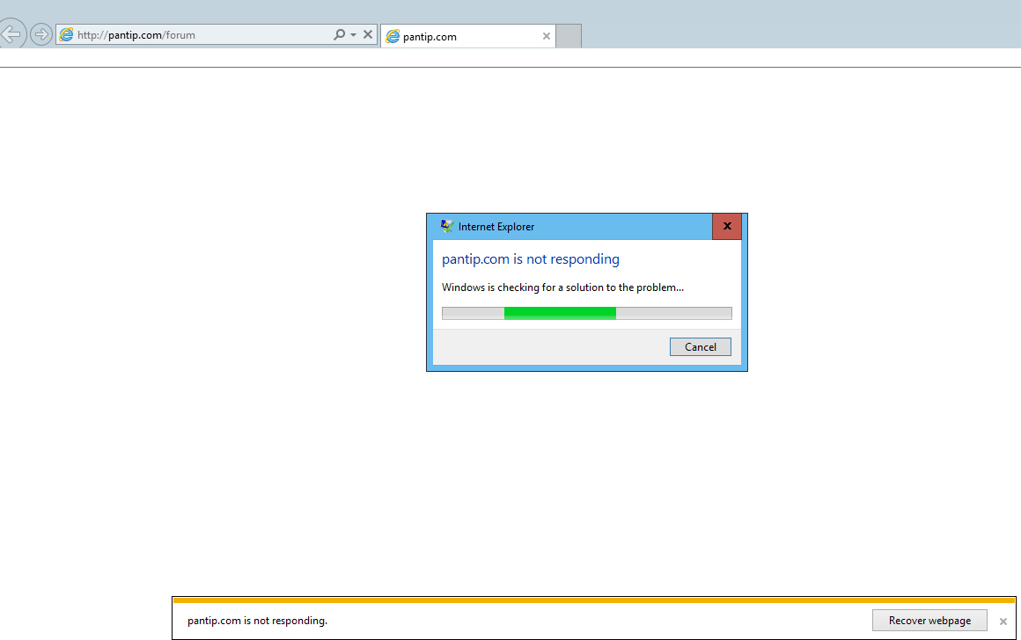1021x640 pixels.
Task: Open a new tab
Action: 569,36
